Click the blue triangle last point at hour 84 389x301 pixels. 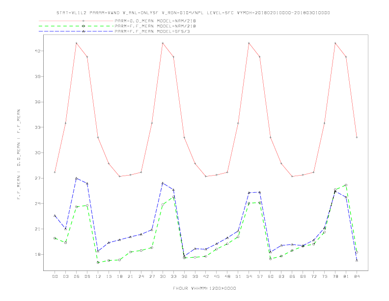[x=357, y=260]
